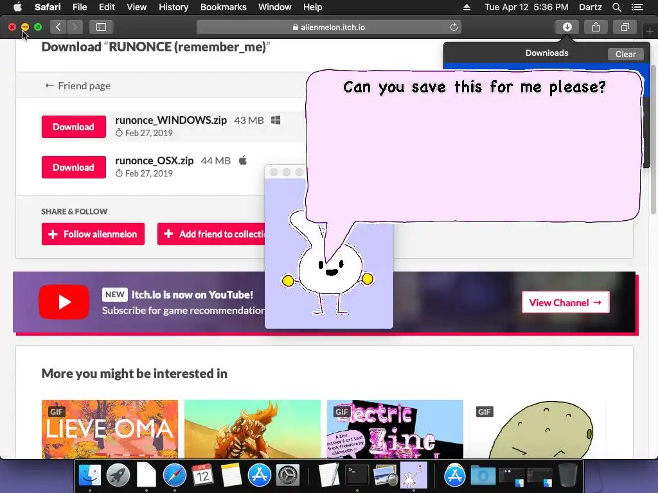Open Finder from the Dock
The width and height of the screenshot is (658, 493).
tap(90, 476)
